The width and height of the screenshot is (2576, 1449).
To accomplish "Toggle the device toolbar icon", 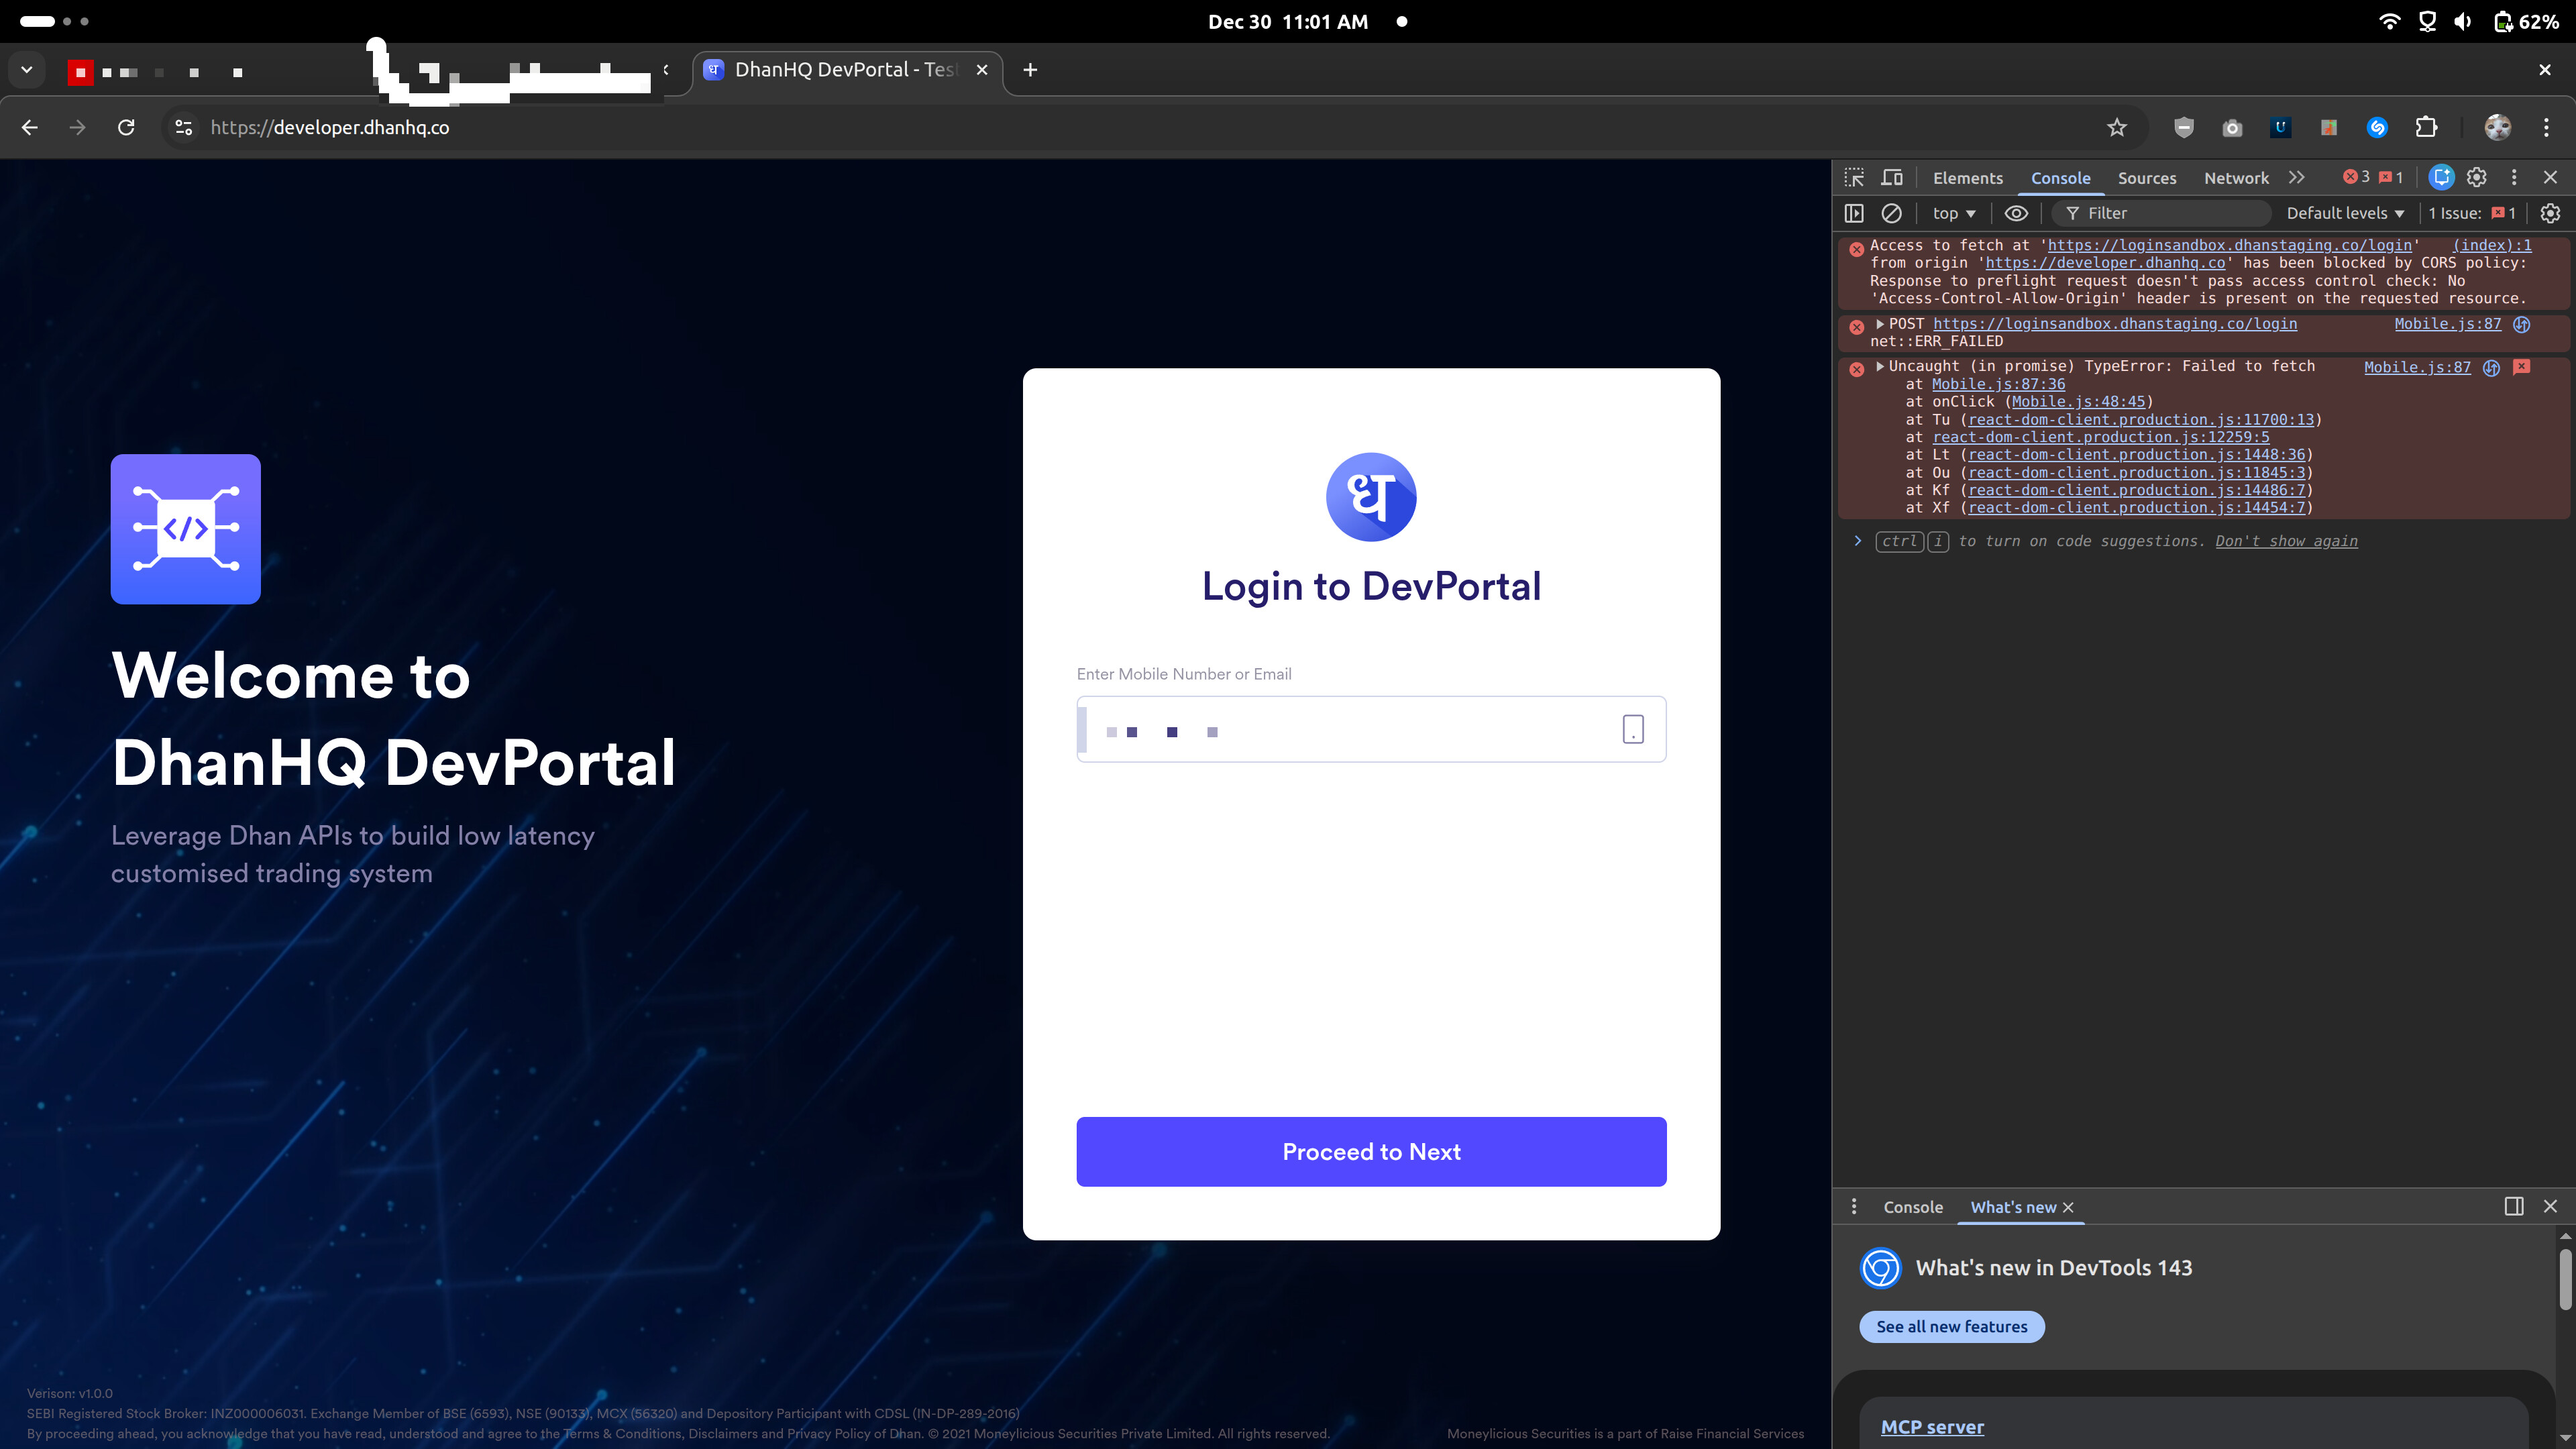I will (1891, 177).
